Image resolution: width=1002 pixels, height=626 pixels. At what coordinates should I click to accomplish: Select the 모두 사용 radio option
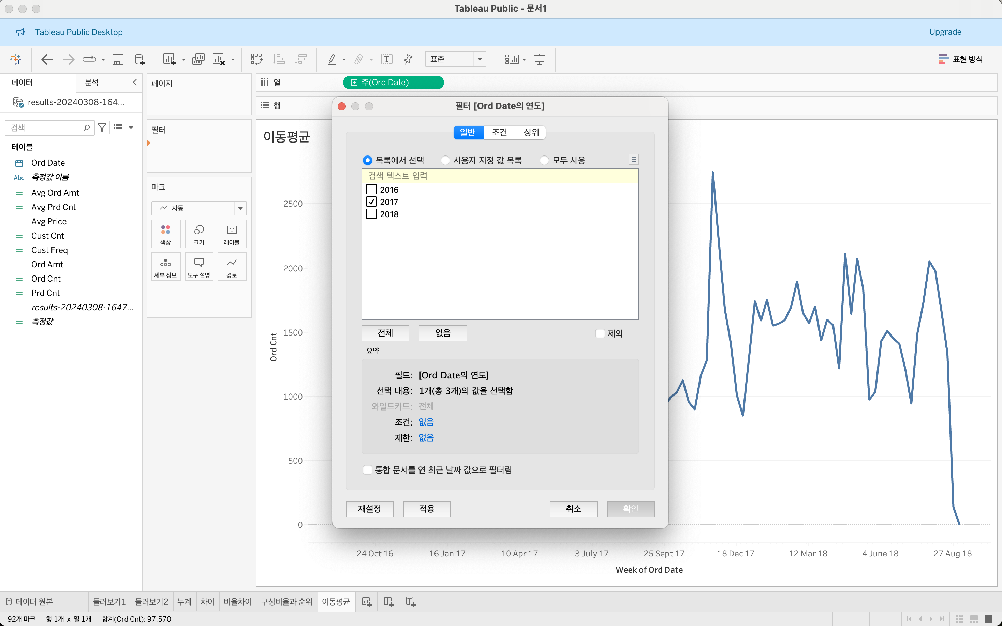pyautogui.click(x=544, y=160)
